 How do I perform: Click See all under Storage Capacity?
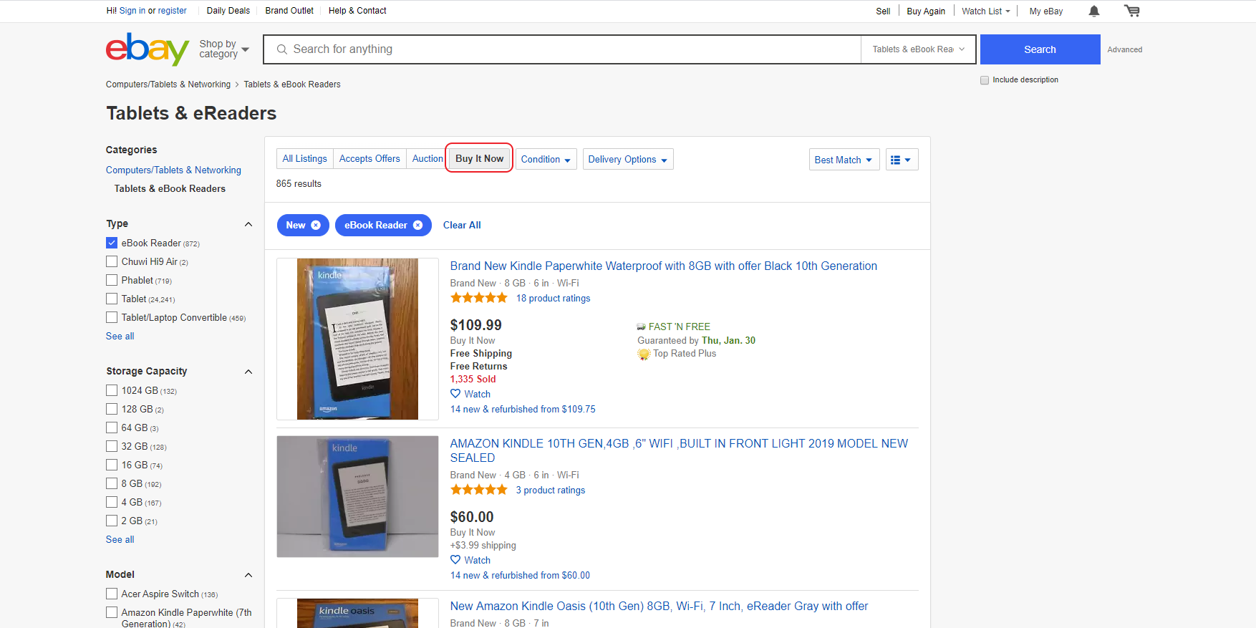point(120,539)
